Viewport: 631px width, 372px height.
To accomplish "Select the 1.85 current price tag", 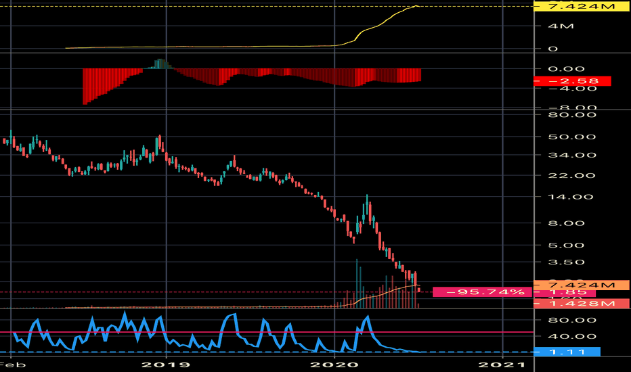I will point(564,292).
